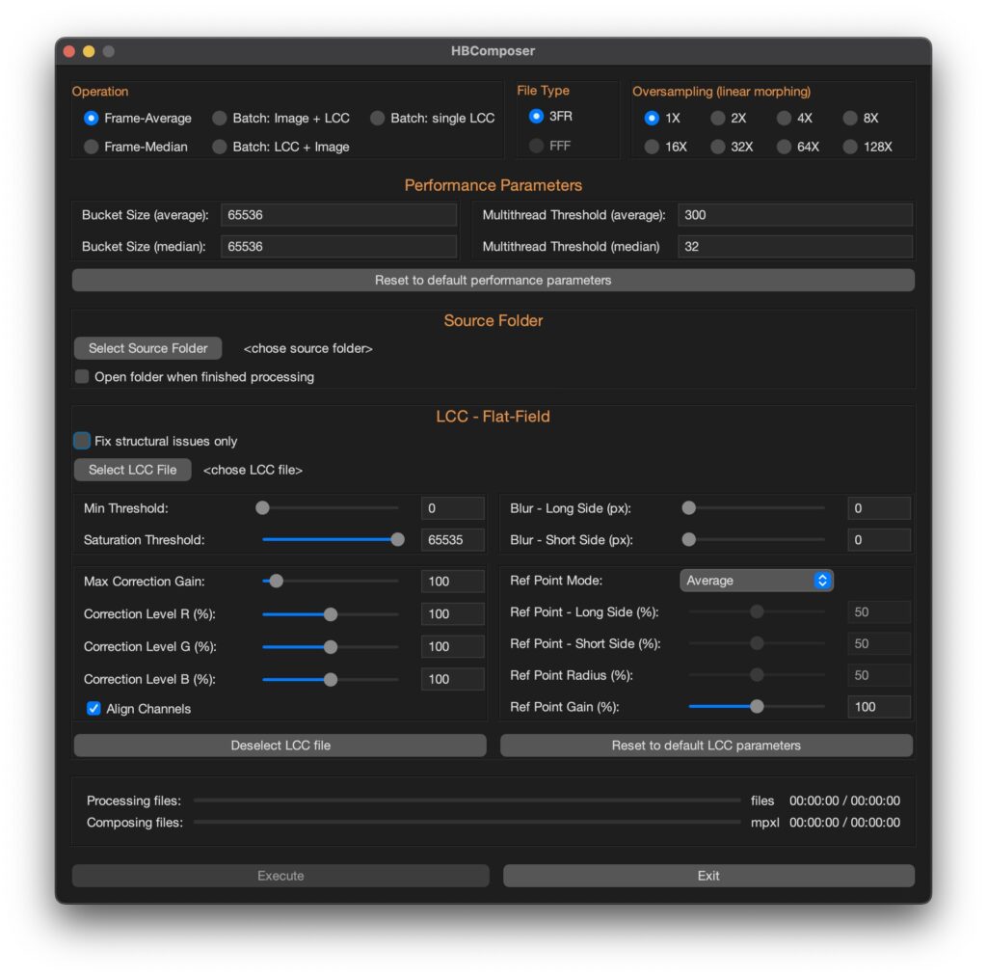Minimize the HBComposer window
Image resolution: width=987 pixels, height=977 pixels.
coord(89,52)
